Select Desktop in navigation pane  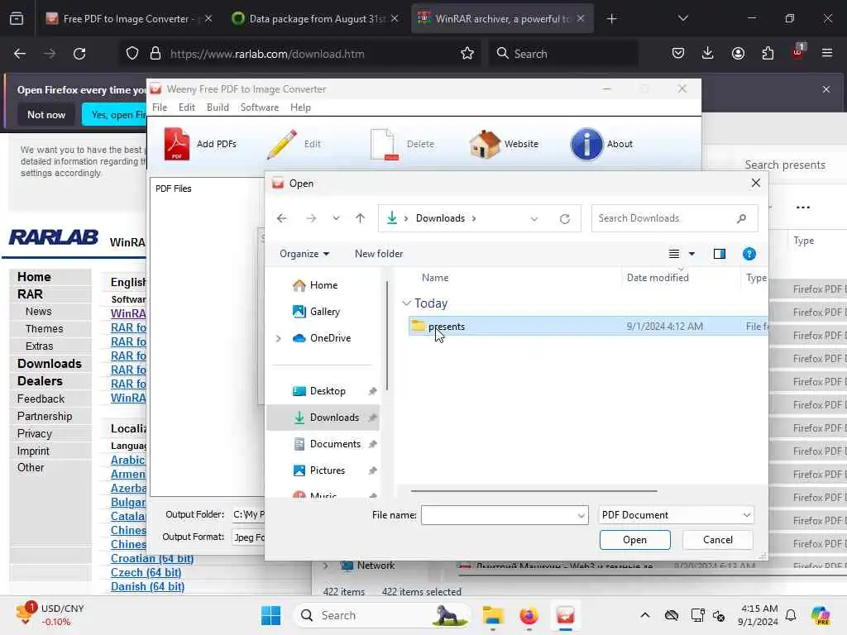pyautogui.click(x=328, y=391)
